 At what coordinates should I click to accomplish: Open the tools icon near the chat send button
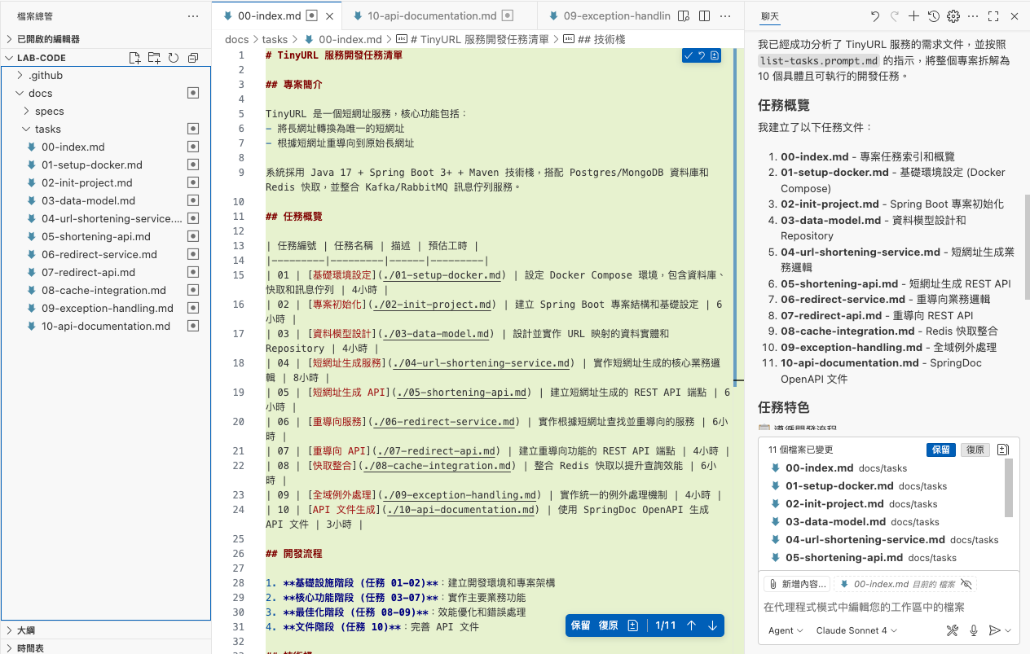tap(953, 630)
